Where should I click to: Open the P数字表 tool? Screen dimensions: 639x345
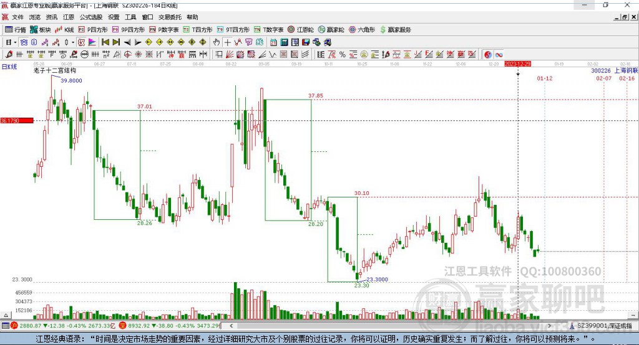pos(164,30)
